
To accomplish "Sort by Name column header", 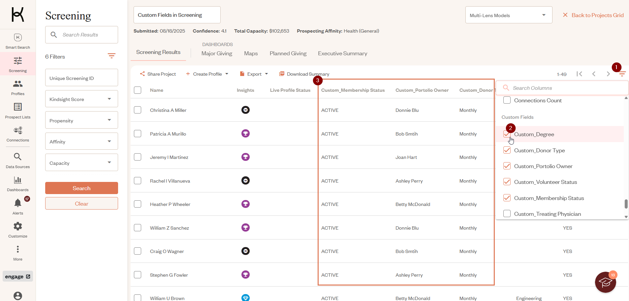I will (x=156, y=90).
